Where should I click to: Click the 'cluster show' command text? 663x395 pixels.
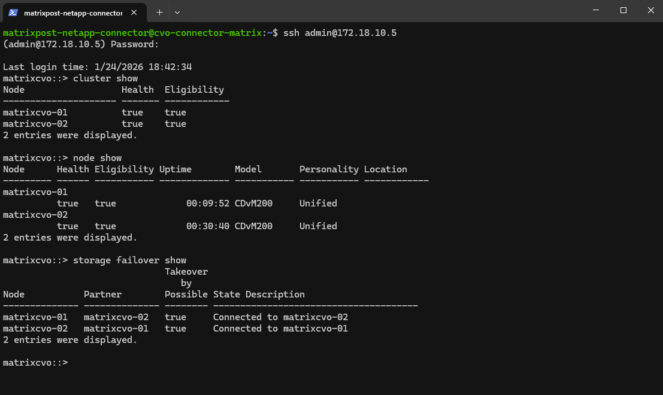point(105,78)
